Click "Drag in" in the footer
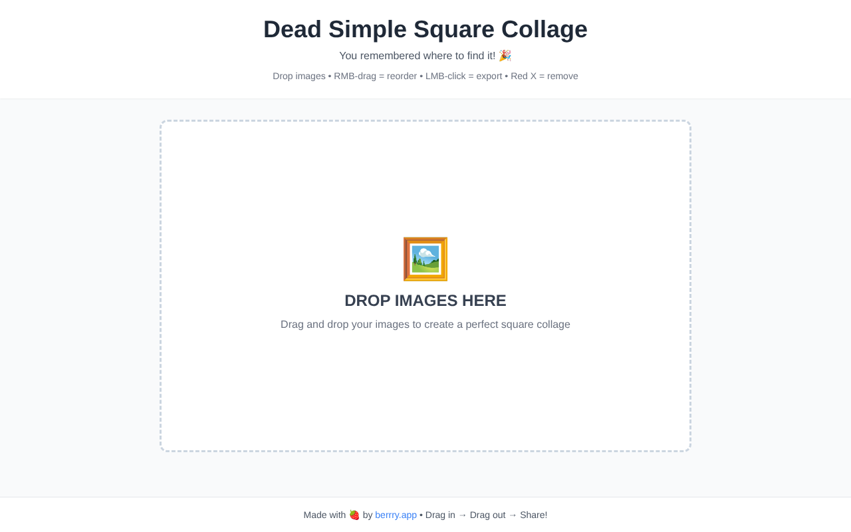Image resolution: width=851 pixels, height=532 pixels. tap(440, 515)
